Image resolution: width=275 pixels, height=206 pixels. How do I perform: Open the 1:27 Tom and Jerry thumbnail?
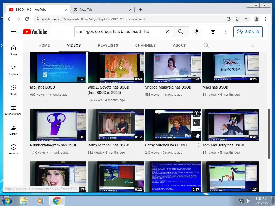[231, 176]
